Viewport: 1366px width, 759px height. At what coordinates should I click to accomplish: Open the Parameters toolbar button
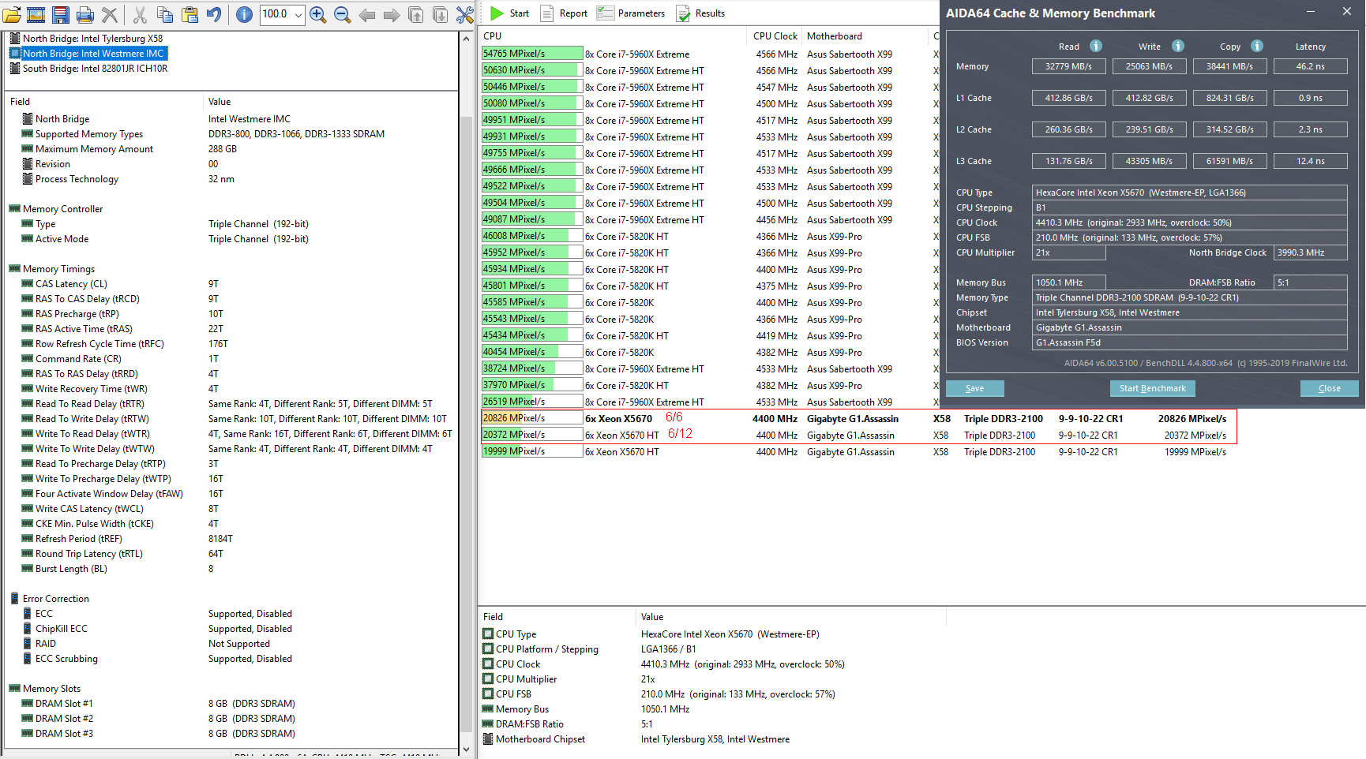(x=631, y=13)
